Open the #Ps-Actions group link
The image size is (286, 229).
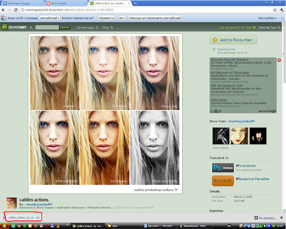246,165
